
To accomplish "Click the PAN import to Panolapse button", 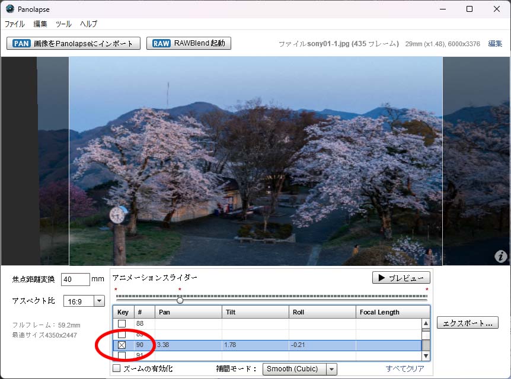I will click(74, 43).
